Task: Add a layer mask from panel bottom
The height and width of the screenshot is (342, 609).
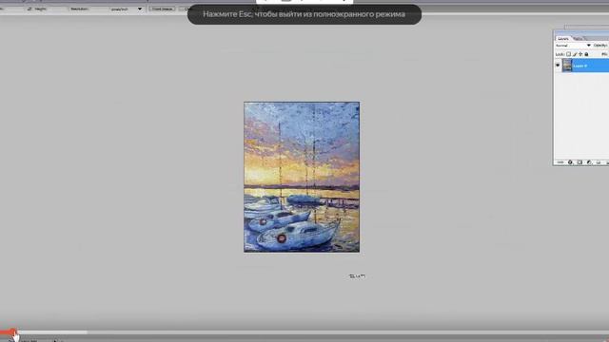Action: tap(580, 162)
